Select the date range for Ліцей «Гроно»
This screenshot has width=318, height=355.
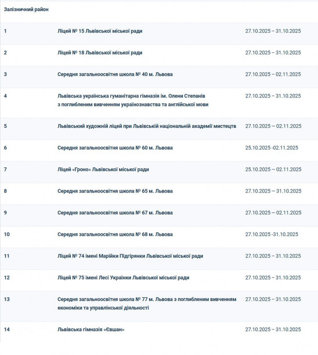pos(273,170)
